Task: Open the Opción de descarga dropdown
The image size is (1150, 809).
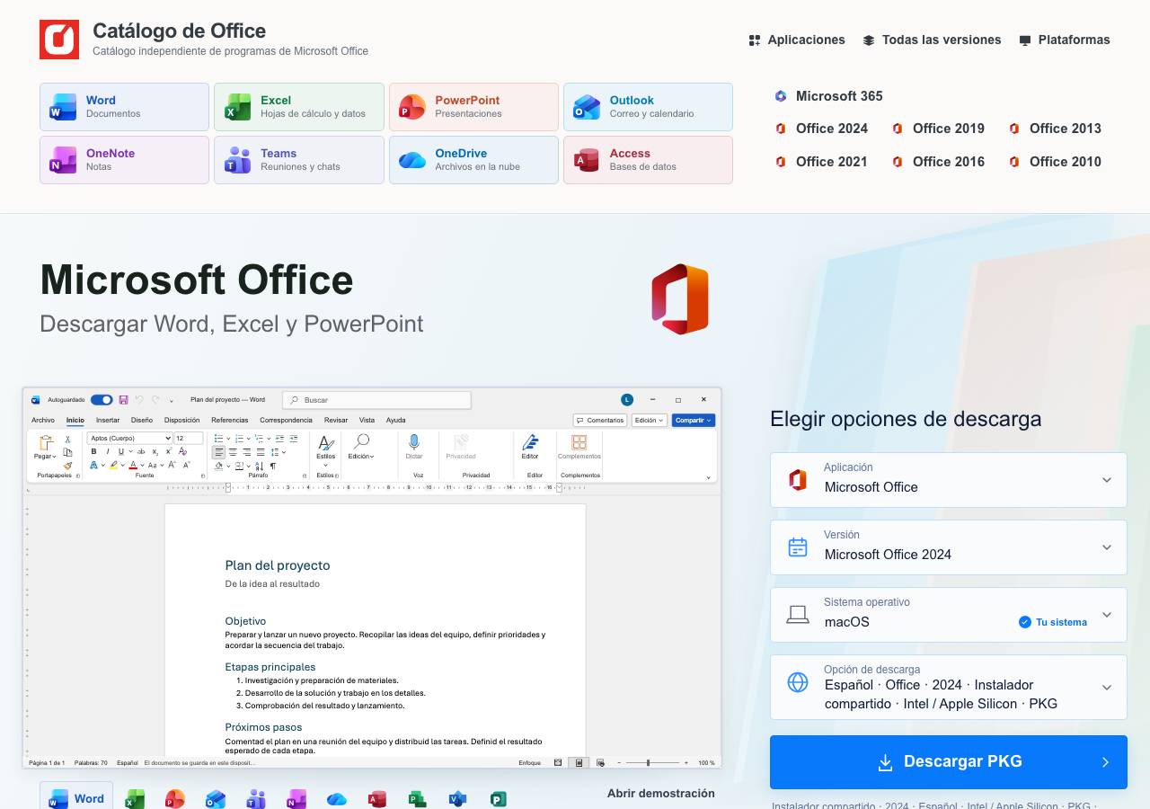Action: point(949,688)
